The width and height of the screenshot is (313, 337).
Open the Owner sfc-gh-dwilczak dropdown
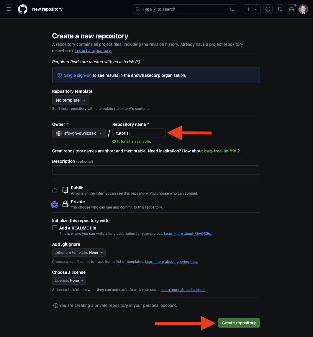click(79, 133)
